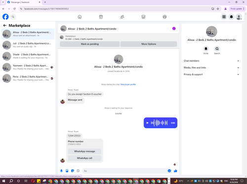Open a new browser tab
The image size is (247, 184).
pyautogui.click(x=45, y=2)
